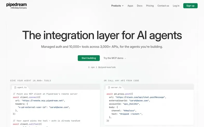The image size is (204, 127).
Task: Select the agent.ts file tab
Action: [x=21, y=87]
